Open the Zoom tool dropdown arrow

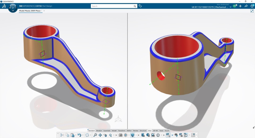pyautogui.click(x=114, y=135)
